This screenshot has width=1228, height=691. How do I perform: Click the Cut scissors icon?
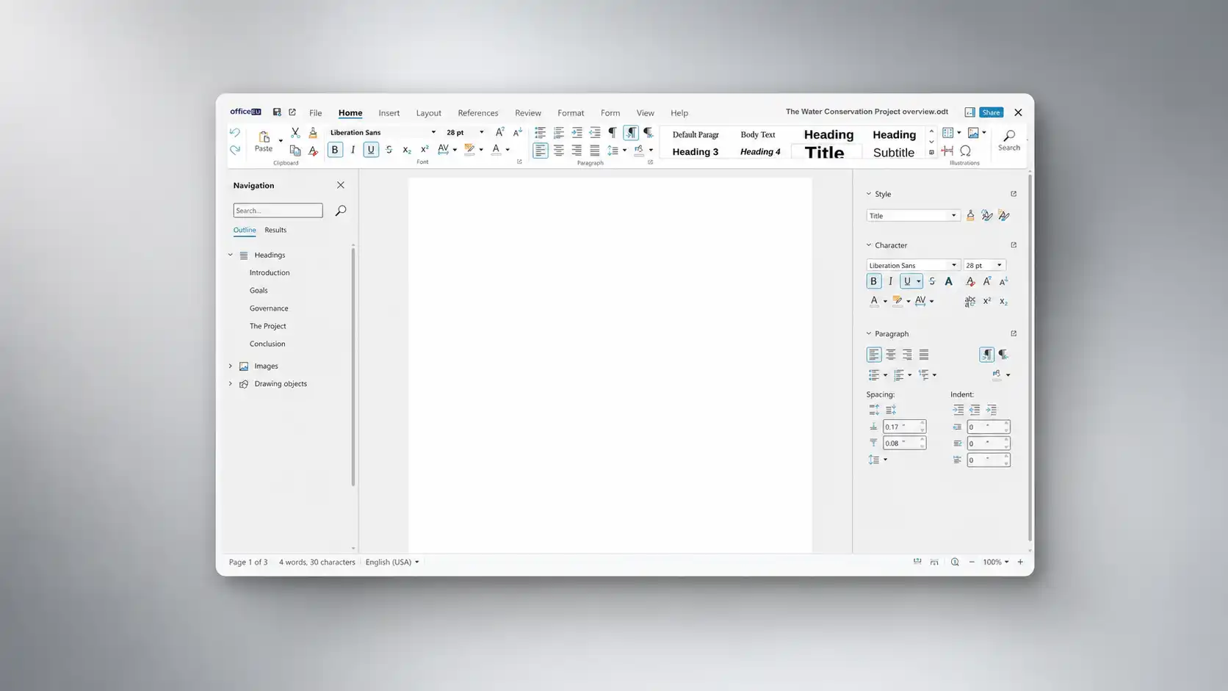pyautogui.click(x=295, y=133)
